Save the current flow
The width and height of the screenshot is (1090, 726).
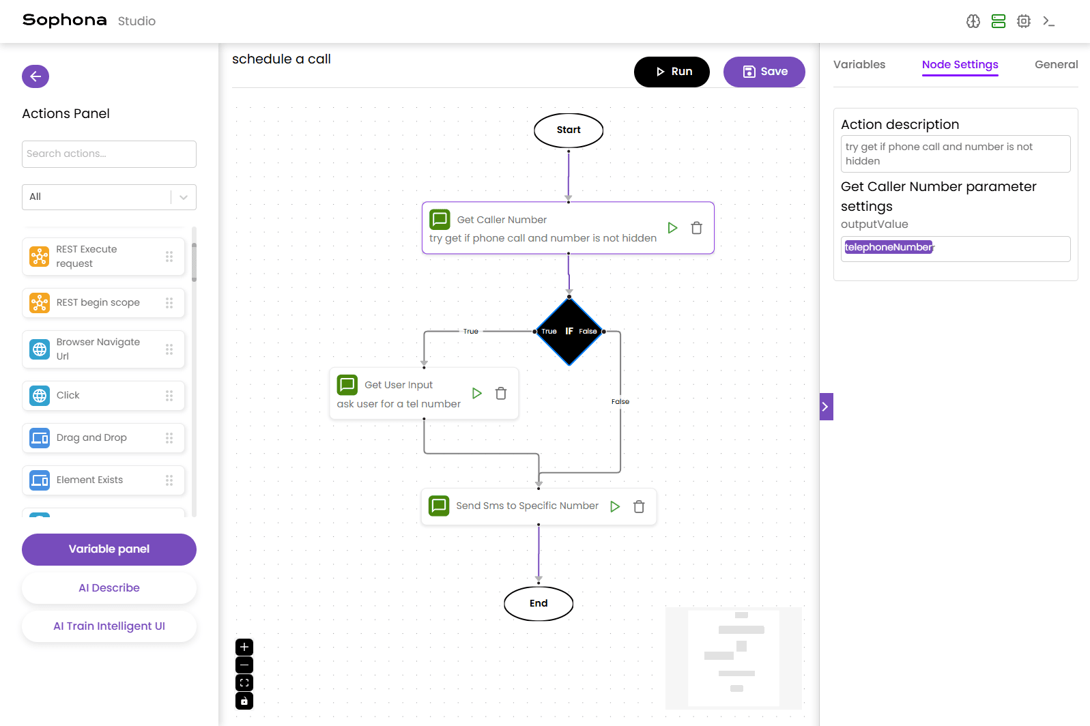[764, 72]
